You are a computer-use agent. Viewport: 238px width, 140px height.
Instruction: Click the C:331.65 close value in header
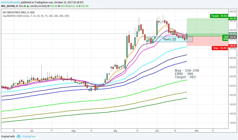[x=84, y=6]
